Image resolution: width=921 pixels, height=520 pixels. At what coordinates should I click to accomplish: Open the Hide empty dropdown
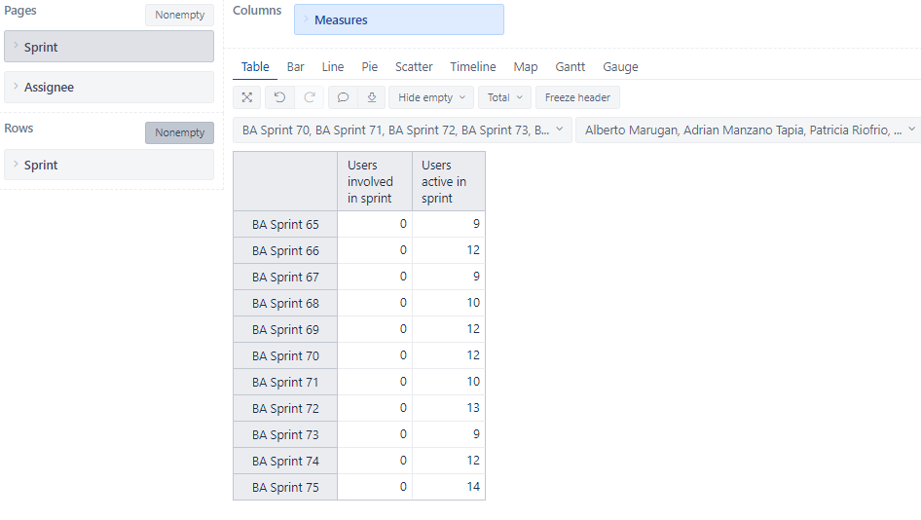[x=431, y=97]
